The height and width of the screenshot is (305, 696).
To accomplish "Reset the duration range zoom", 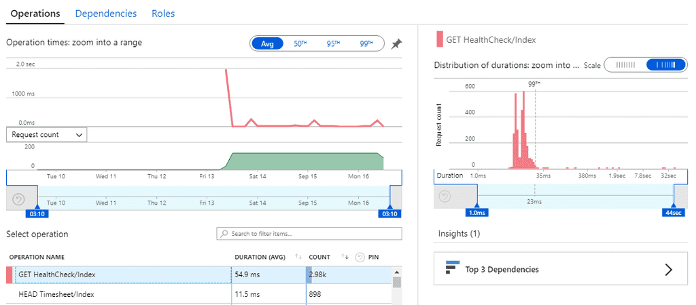I will [x=445, y=197].
